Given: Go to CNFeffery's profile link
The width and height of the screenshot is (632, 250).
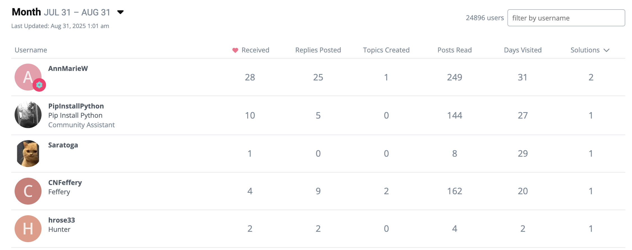Looking at the screenshot, I should click(x=65, y=182).
